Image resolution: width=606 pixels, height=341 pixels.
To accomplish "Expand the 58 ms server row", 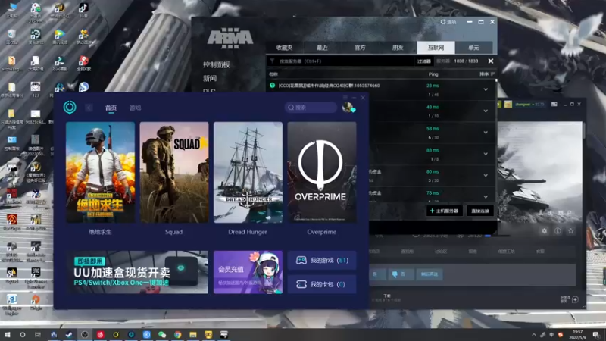I will coord(486,133).
